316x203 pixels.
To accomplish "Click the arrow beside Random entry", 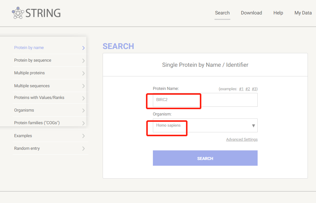I will point(83,148).
